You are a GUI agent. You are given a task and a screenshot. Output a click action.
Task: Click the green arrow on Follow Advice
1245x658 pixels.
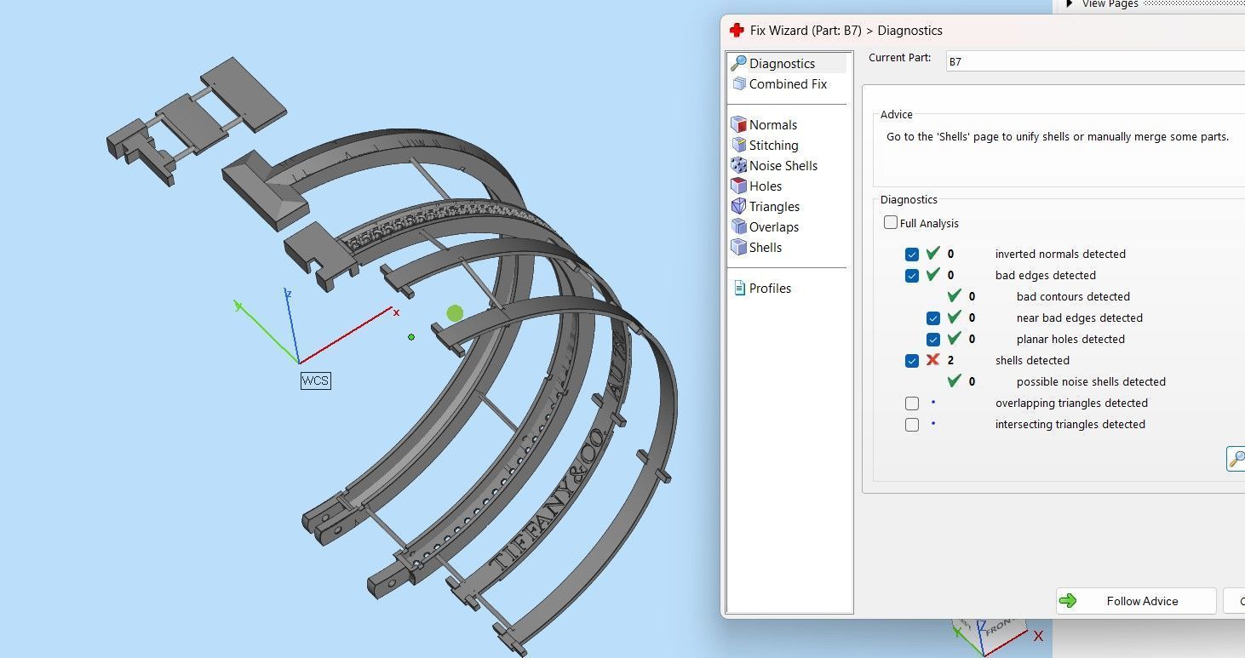(1068, 601)
